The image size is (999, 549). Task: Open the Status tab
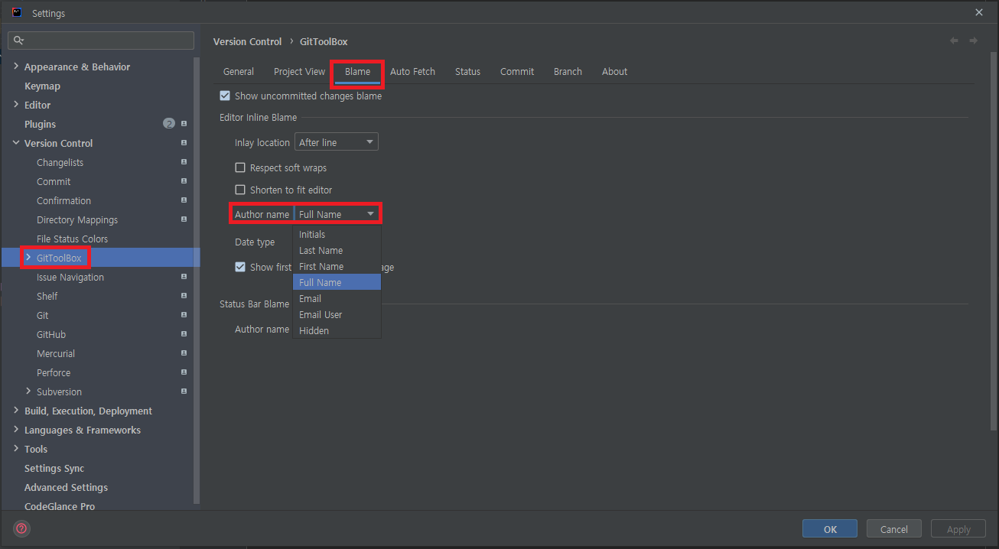(x=467, y=71)
